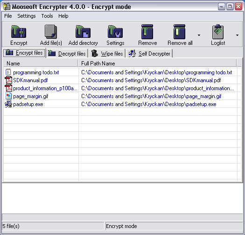
Task: Minimize the Mooseoft Encrypter window
Action: pos(222,7)
